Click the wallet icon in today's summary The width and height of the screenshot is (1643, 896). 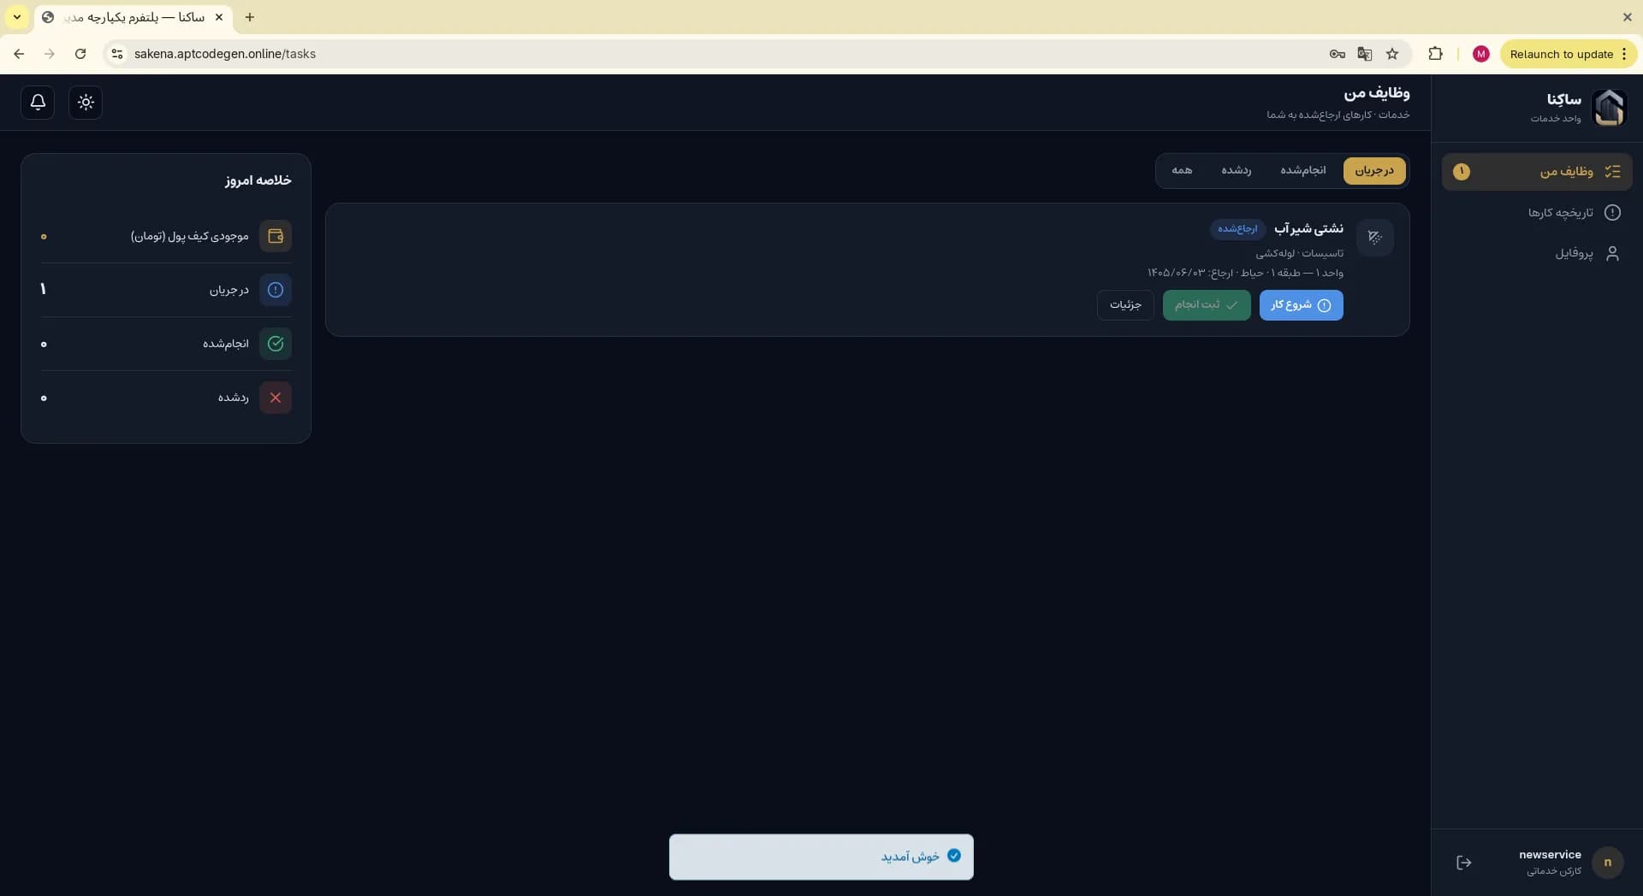[276, 236]
